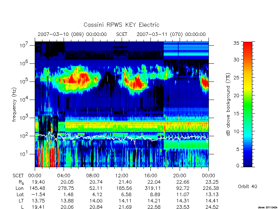This screenshot has height=209, width=278.
Task: Click the L value 24.52
Action: (212, 207)
